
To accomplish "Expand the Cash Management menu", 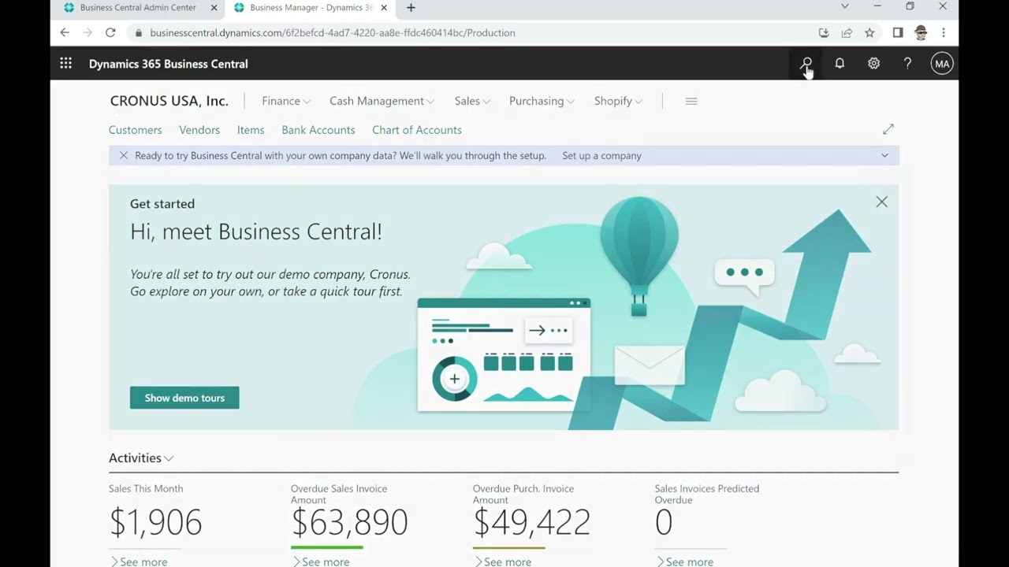I will [382, 101].
